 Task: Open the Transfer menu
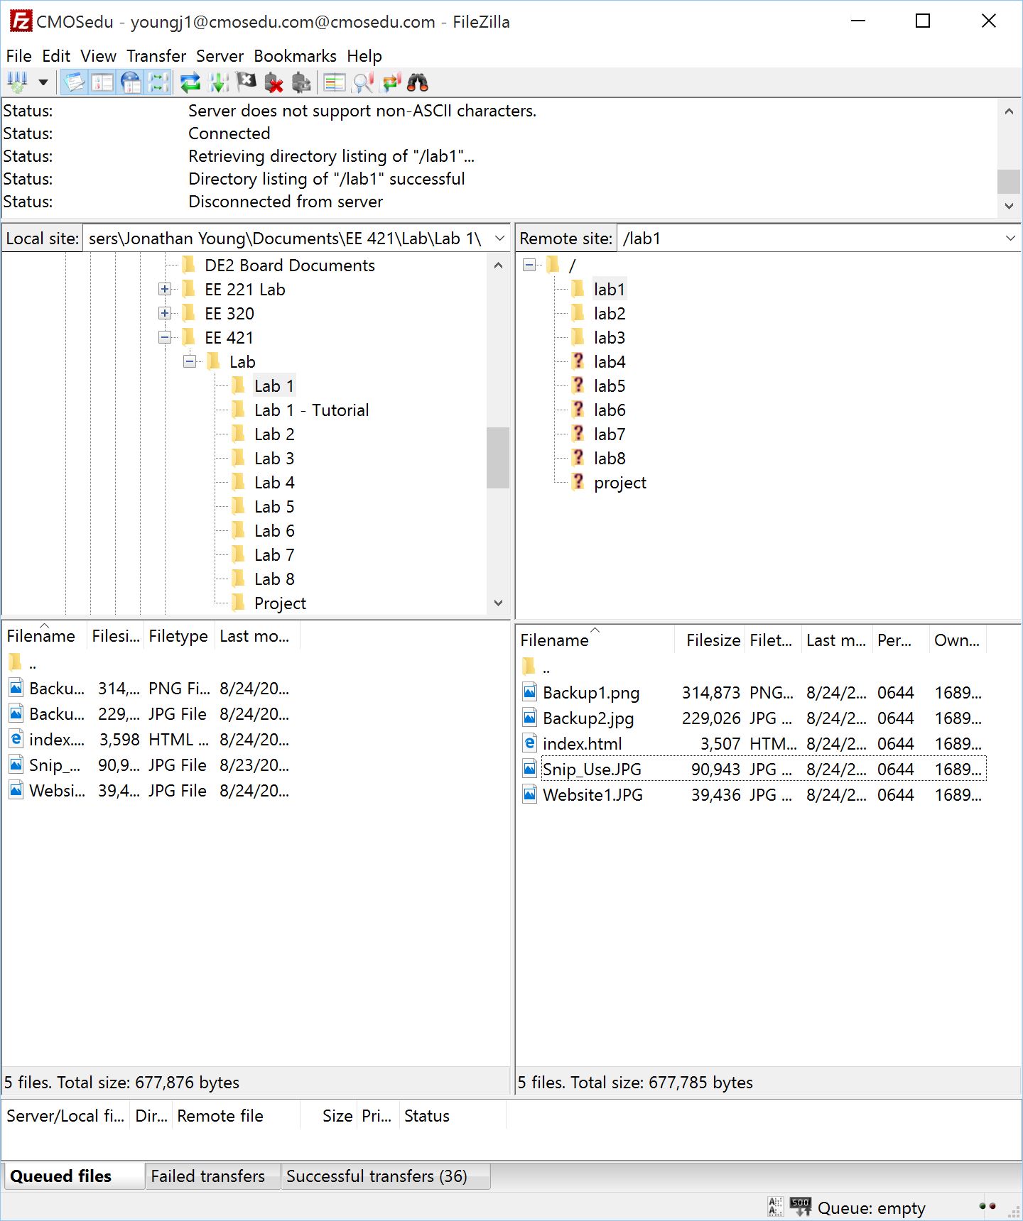[x=156, y=56]
